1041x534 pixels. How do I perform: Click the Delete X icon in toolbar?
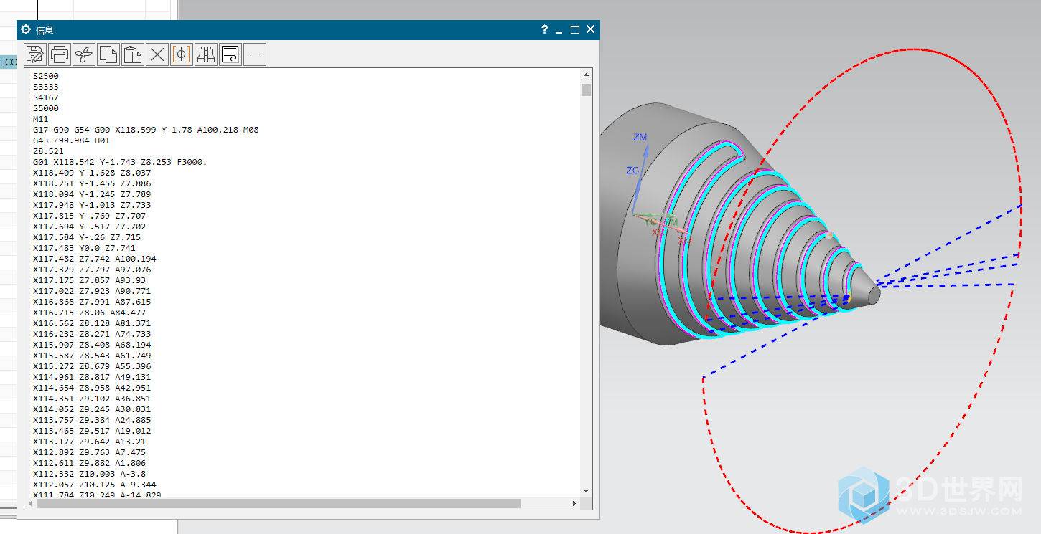point(157,54)
